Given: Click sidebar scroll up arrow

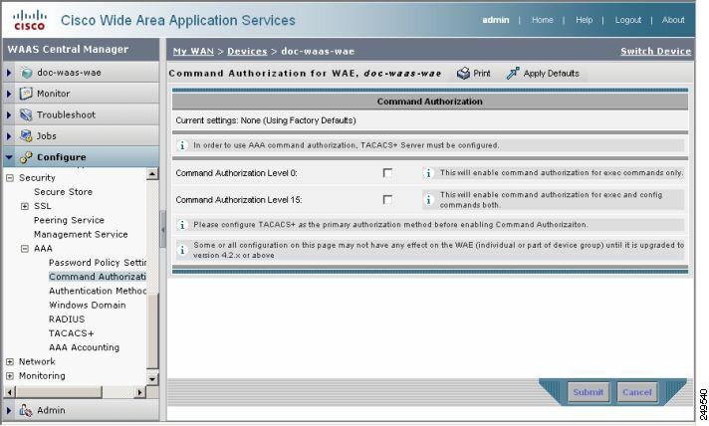Looking at the screenshot, I should pos(152,174).
